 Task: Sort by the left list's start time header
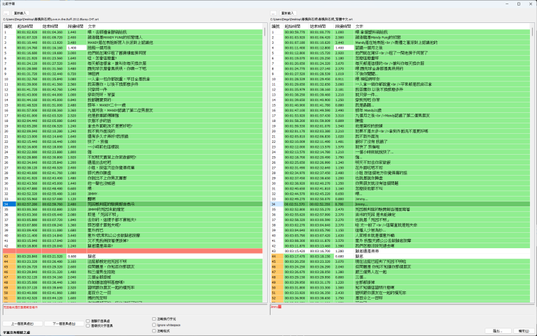[29, 26]
